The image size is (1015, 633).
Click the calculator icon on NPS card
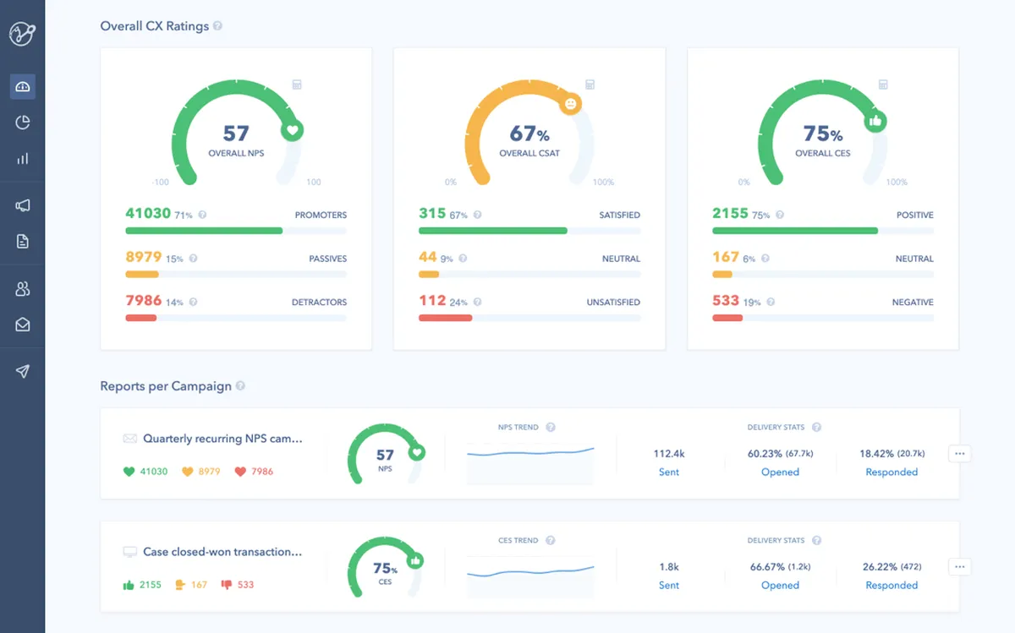coord(297,85)
